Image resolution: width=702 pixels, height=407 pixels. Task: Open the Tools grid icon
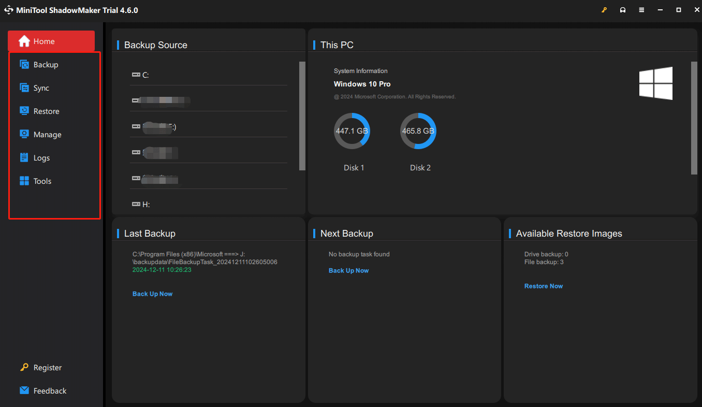tap(24, 181)
